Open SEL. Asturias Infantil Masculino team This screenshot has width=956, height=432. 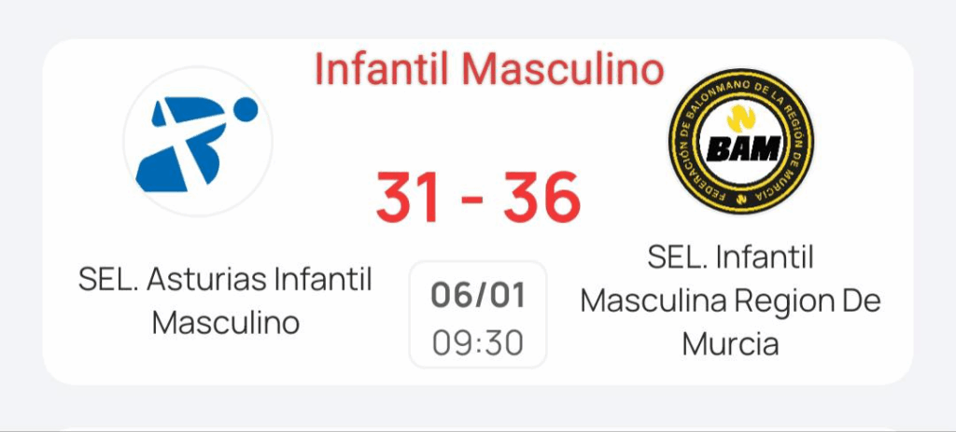(225, 300)
